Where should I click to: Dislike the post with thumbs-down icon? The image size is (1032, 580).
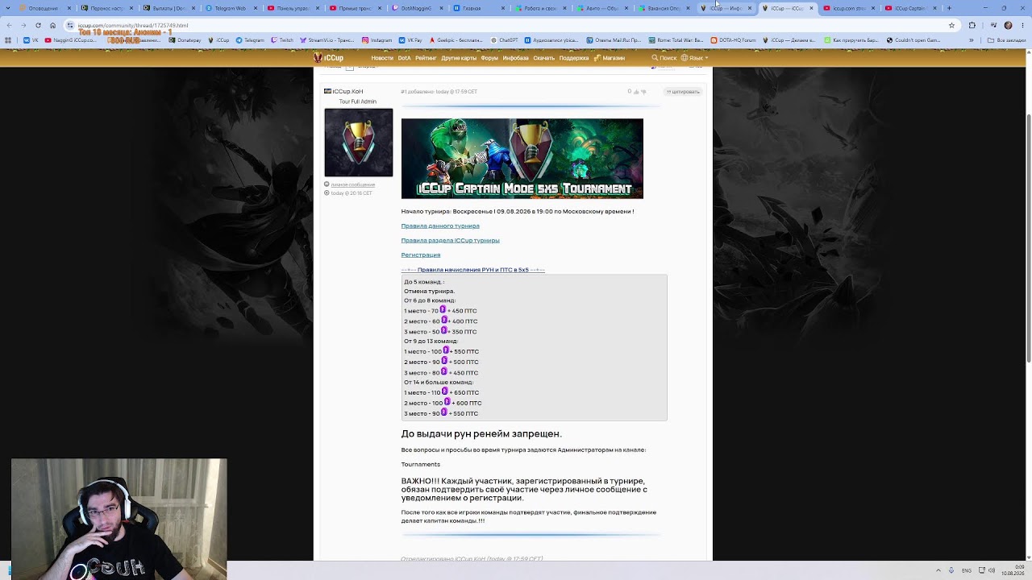[x=643, y=92]
